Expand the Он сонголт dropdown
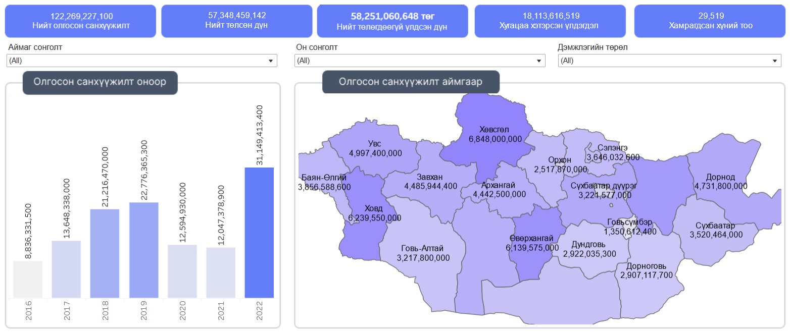790x332 pixels. 420,61
